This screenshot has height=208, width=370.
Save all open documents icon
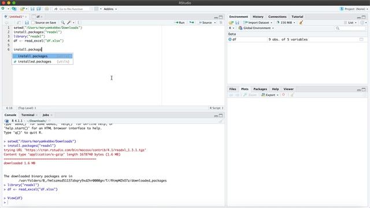point(39,9)
